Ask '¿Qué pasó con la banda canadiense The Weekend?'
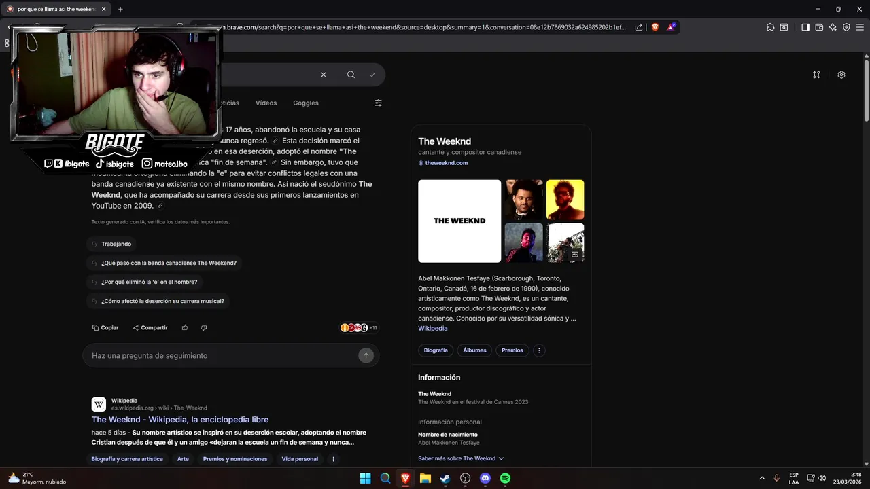The width and height of the screenshot is (870, 489). point(164,263)
